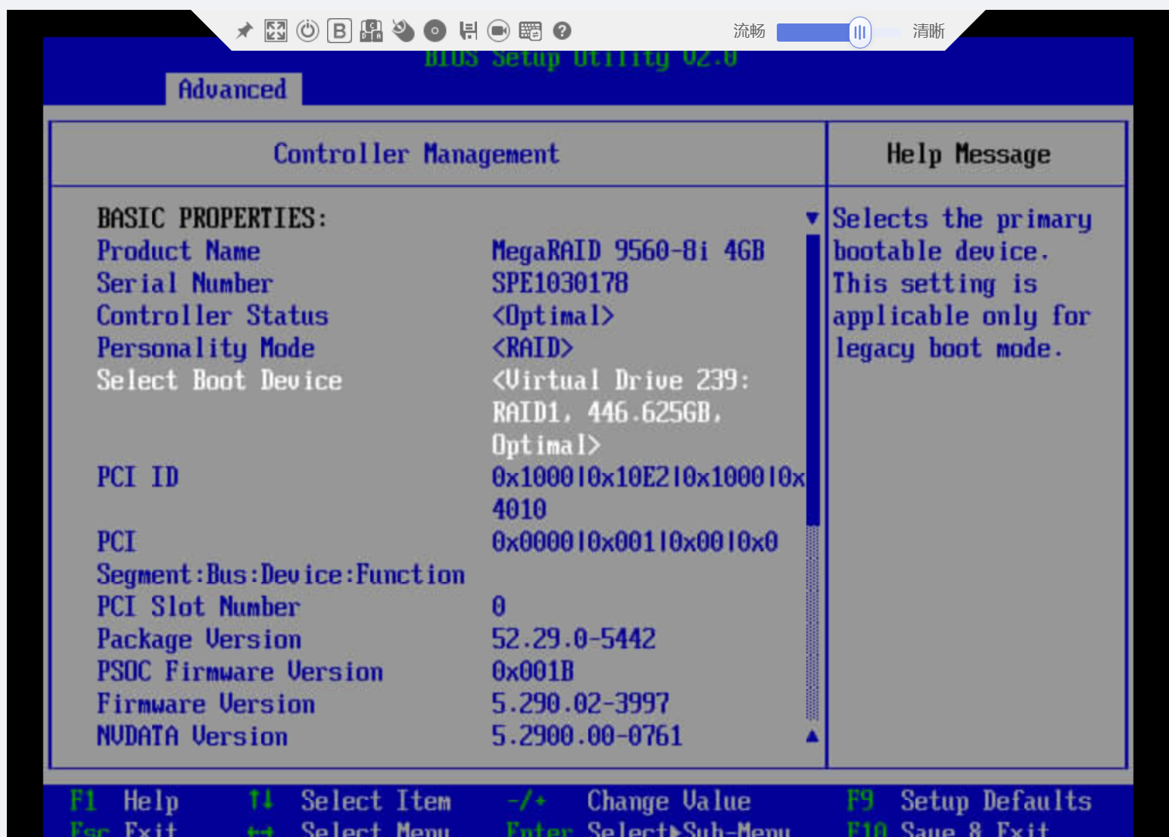Click the PCI Segment:Bus:Device:Function label
1169x837 pixels.
tap(281, 559)
